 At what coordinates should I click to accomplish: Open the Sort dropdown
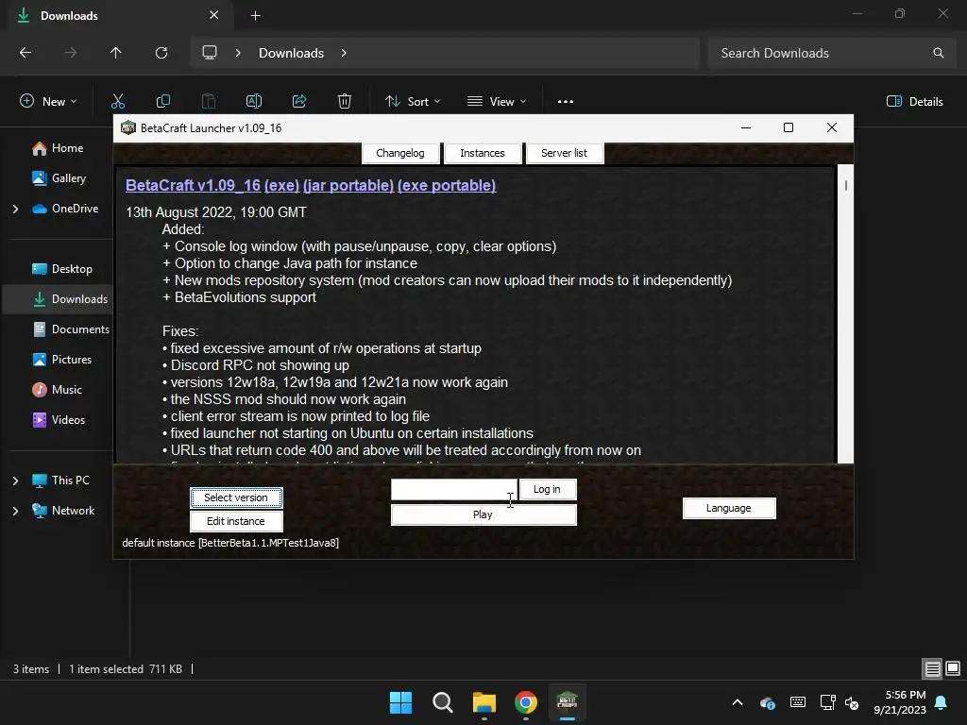click(413, 102)
